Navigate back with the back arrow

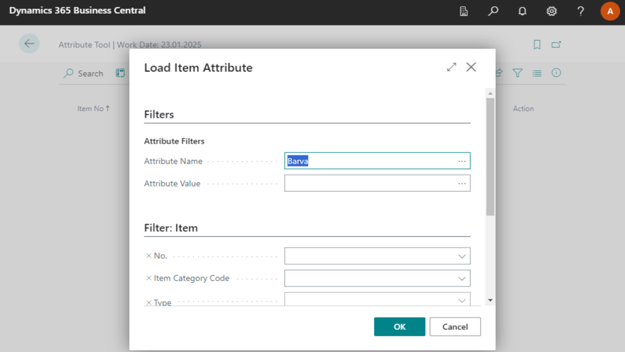click(29, 44)
